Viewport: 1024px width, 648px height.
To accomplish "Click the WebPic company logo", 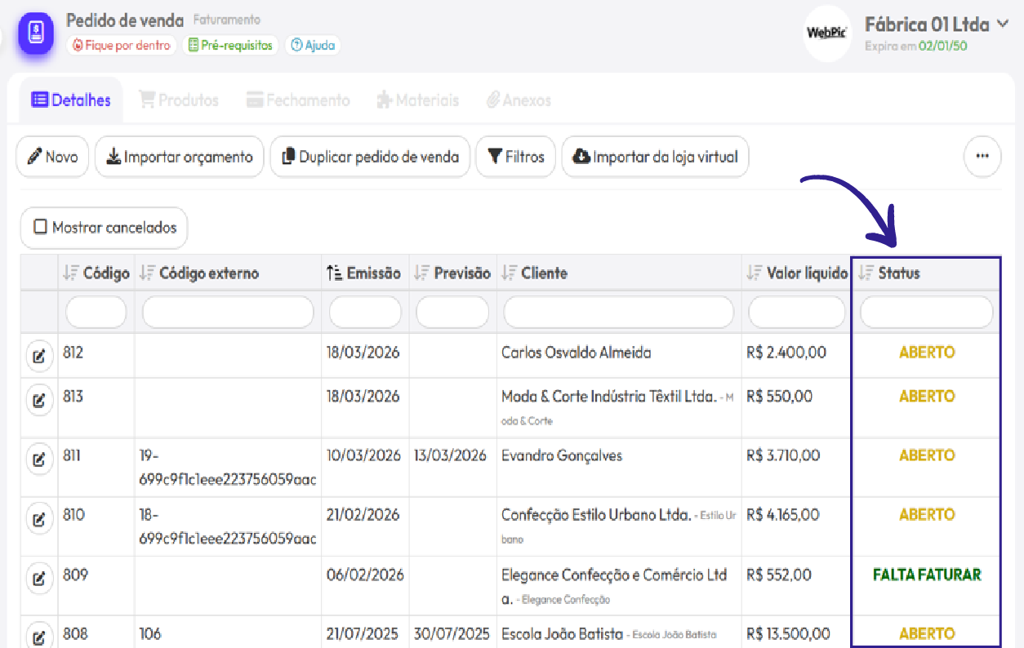I will coord(826,33).
